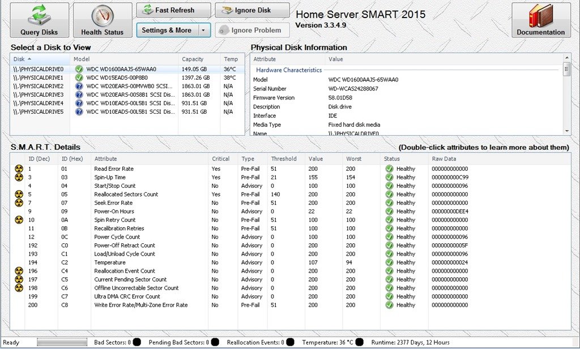Image resolution: width=580 pixels, height=349 pixels.
Task: Click the Healthy check icon for Read Error Rate
Action: (x=389, y=169)
